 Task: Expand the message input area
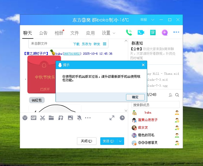pyautogui.click(x=112, y=118)
